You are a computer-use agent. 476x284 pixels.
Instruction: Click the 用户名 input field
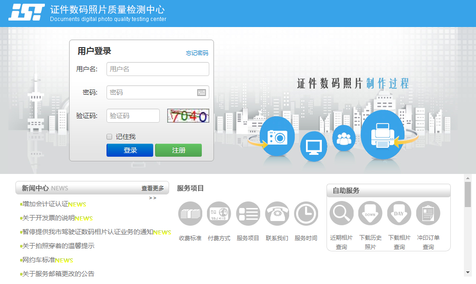[x=158, y=69]
